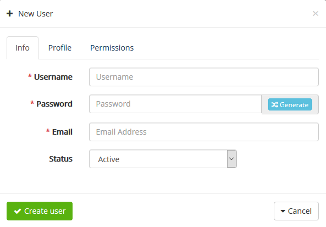Click the checkmark icon on Create user

(x=18, y=211)
